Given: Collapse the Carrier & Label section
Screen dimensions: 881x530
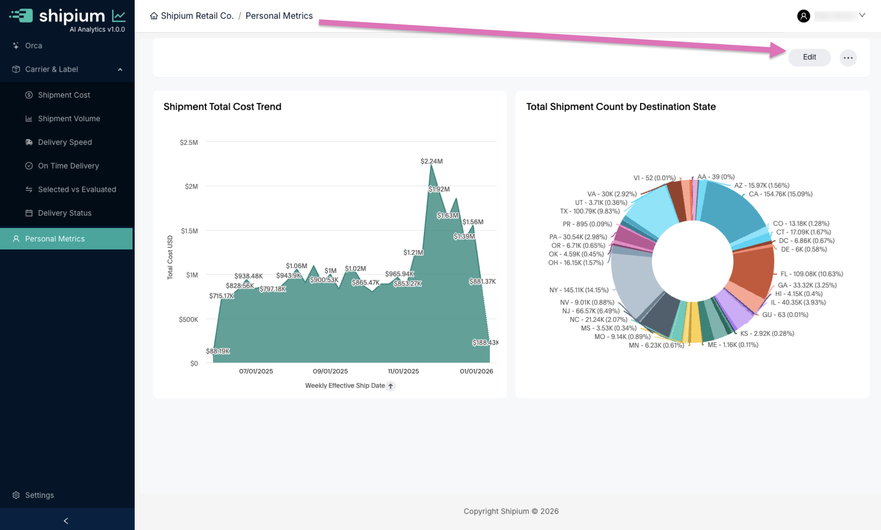Looking at the screenshot, I should [x=120, y=69].
